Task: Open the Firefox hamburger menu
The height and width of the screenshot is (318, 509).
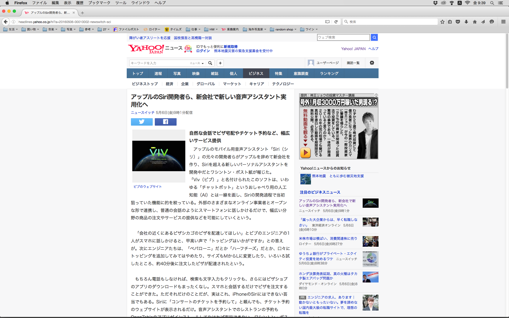Action: (503, 22)
